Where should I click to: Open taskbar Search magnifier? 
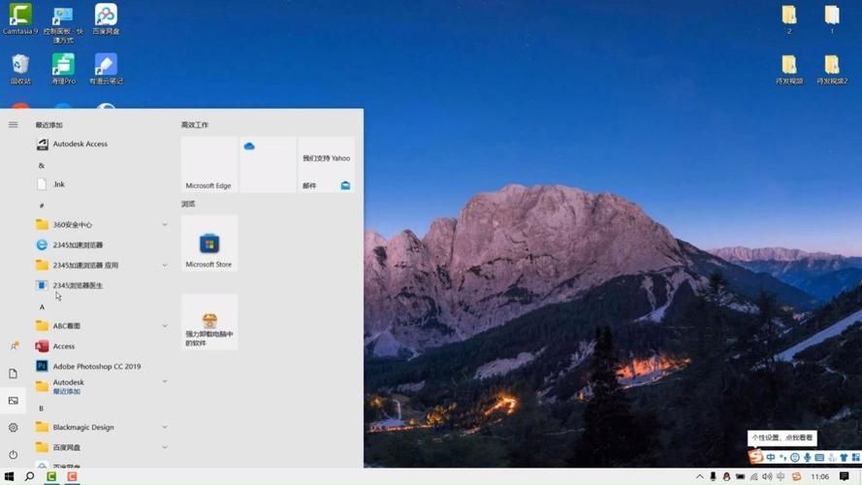30,476
